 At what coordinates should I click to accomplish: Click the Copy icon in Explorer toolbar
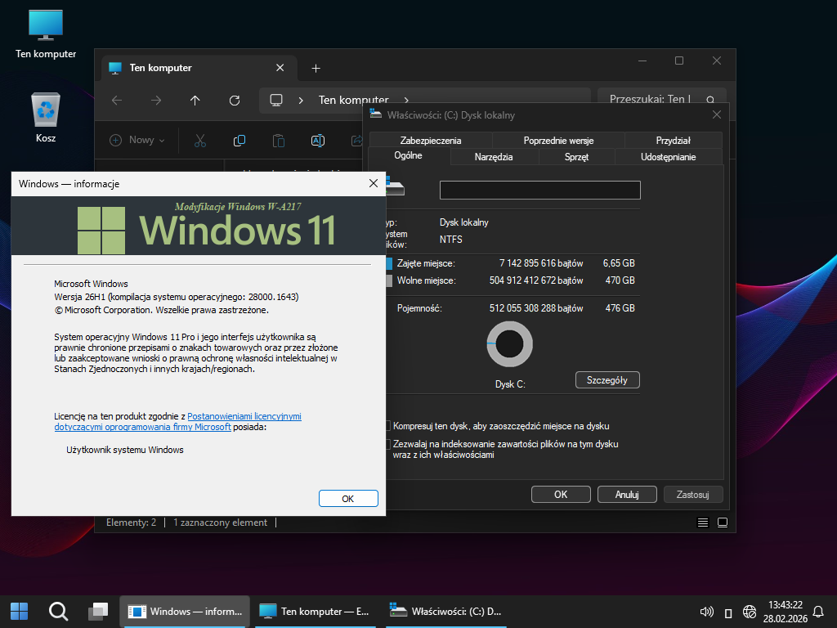[239, 141]
